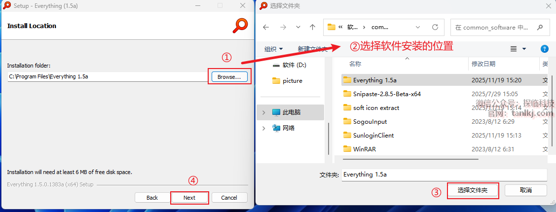Open help with the blue question icon
Viewport: 556px width, 212px height.
coord(545,49)
